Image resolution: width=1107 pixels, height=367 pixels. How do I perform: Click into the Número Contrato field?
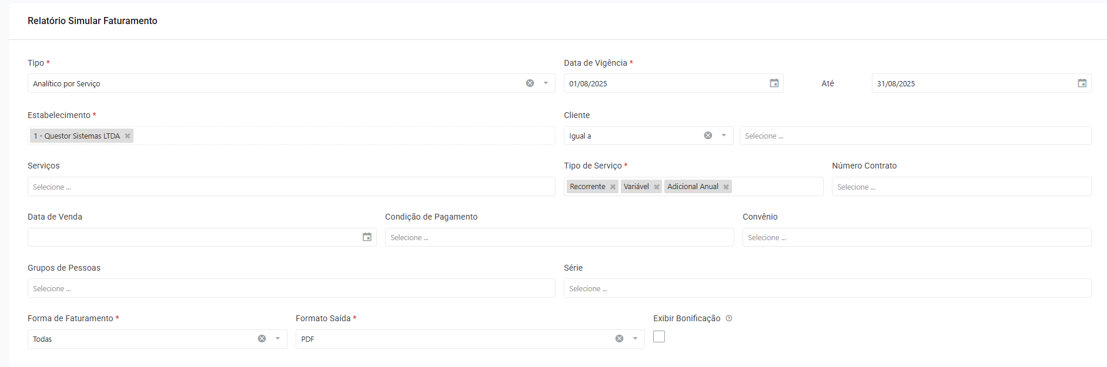pos(941,186)
